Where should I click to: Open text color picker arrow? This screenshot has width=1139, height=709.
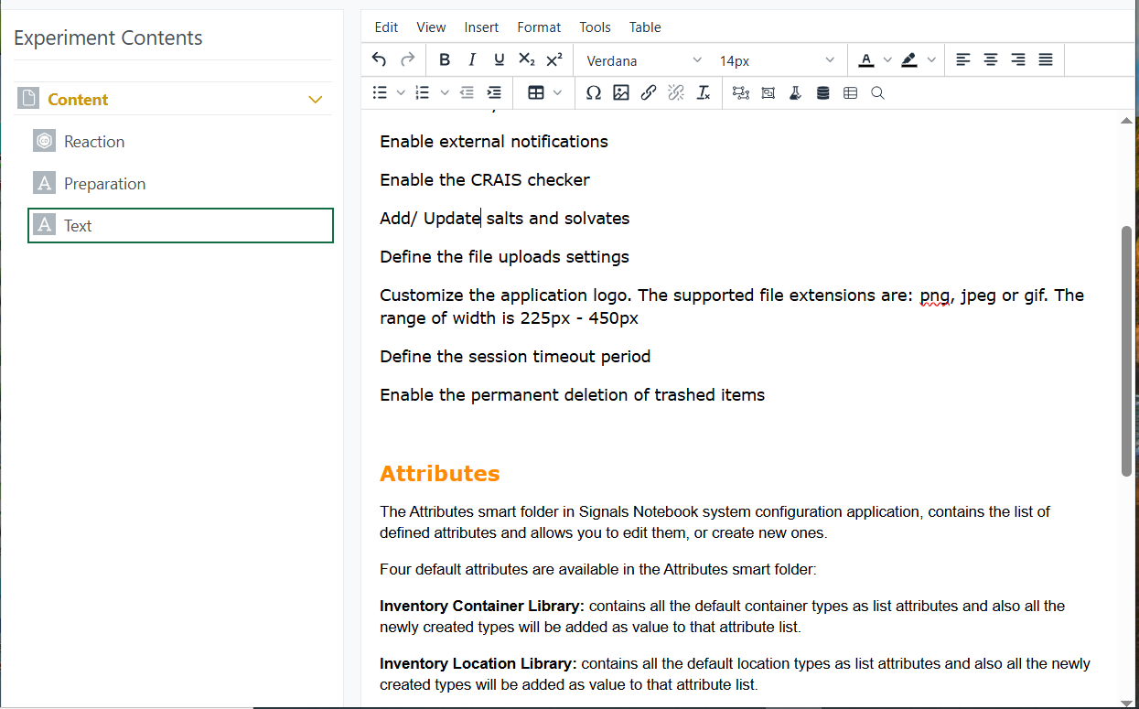pyautogui.click(x=886, y=60)
